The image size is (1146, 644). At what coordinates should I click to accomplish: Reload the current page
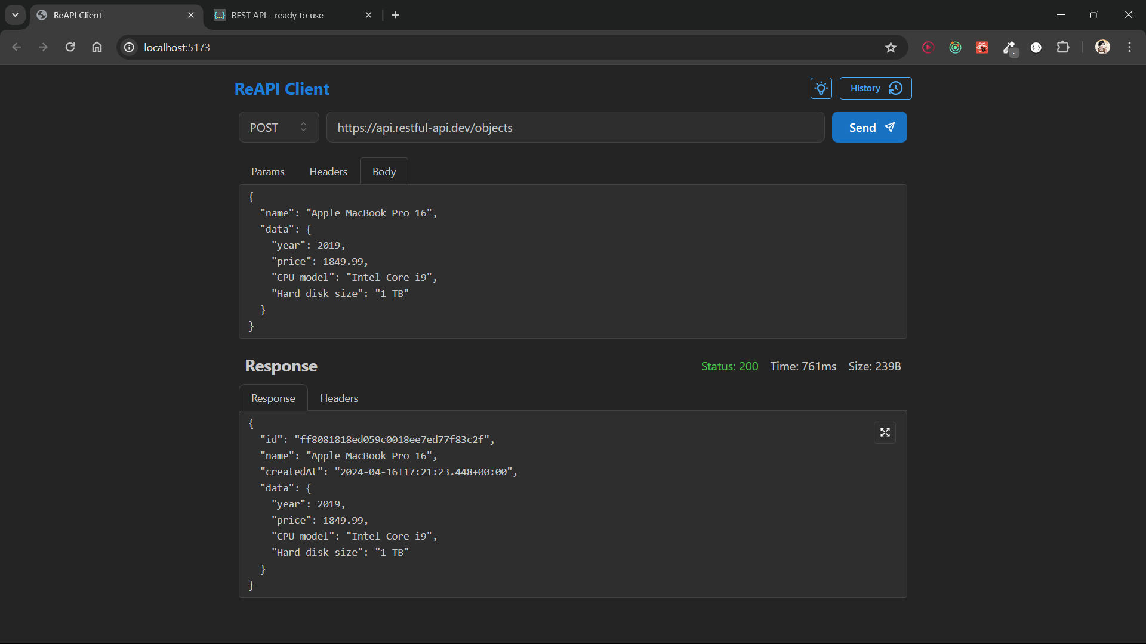point(70,47)
